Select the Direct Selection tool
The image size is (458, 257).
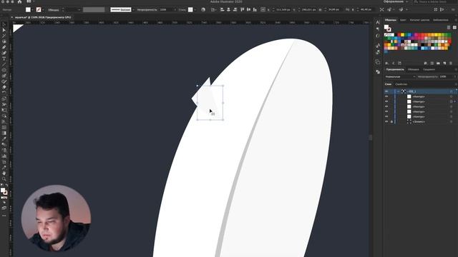4,30
